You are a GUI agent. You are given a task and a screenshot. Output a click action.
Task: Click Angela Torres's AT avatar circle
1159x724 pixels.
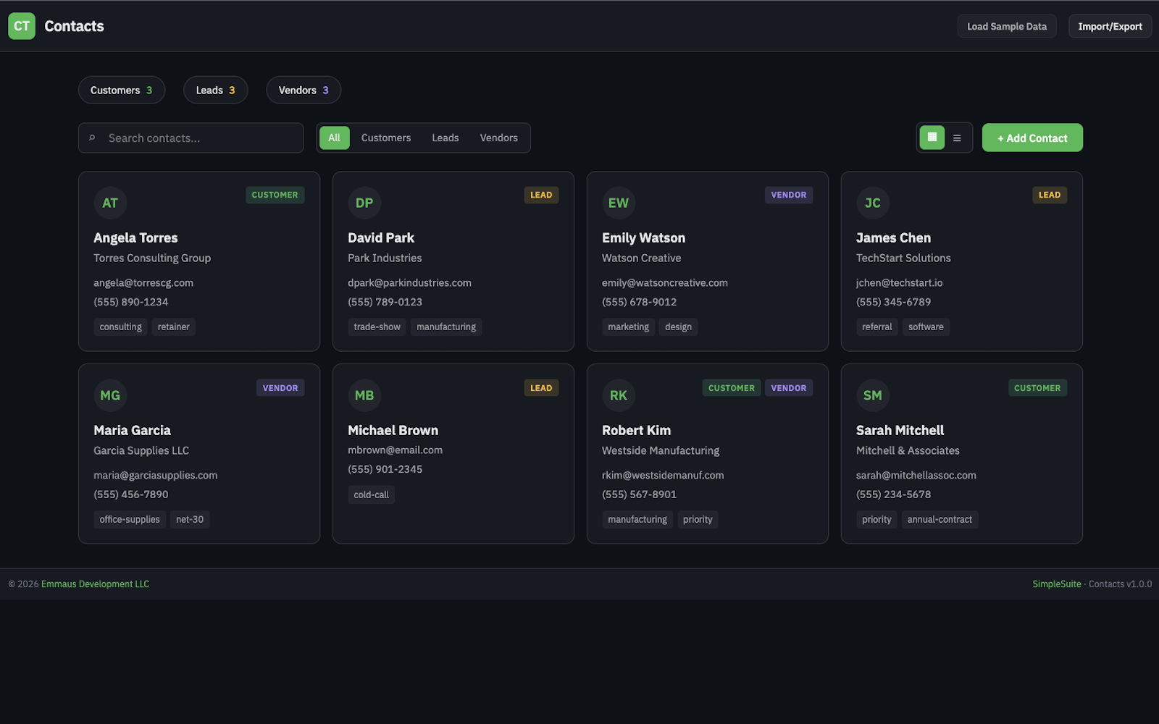pos(110,203)
